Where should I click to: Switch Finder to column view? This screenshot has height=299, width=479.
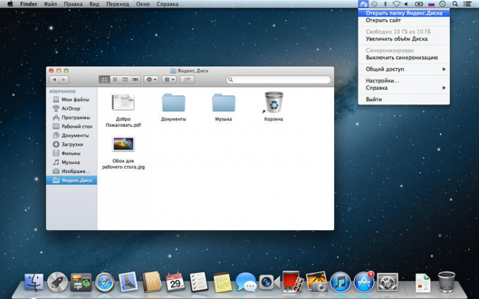[x=125, y=79]
